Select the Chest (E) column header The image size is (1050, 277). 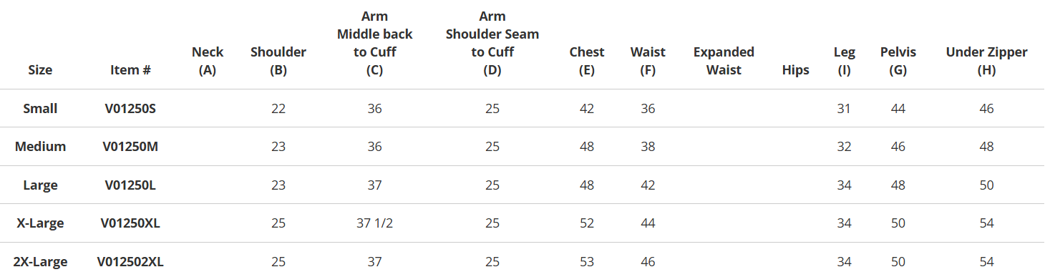coord(587,61)
